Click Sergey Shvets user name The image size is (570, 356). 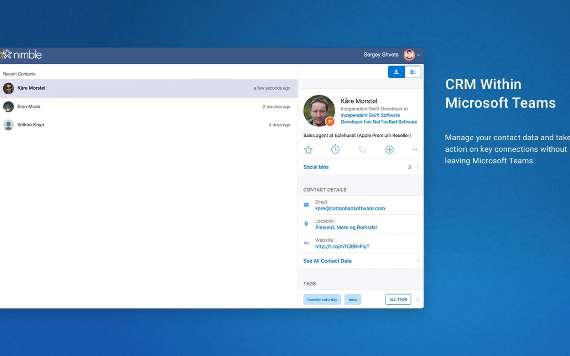point(381,55)
